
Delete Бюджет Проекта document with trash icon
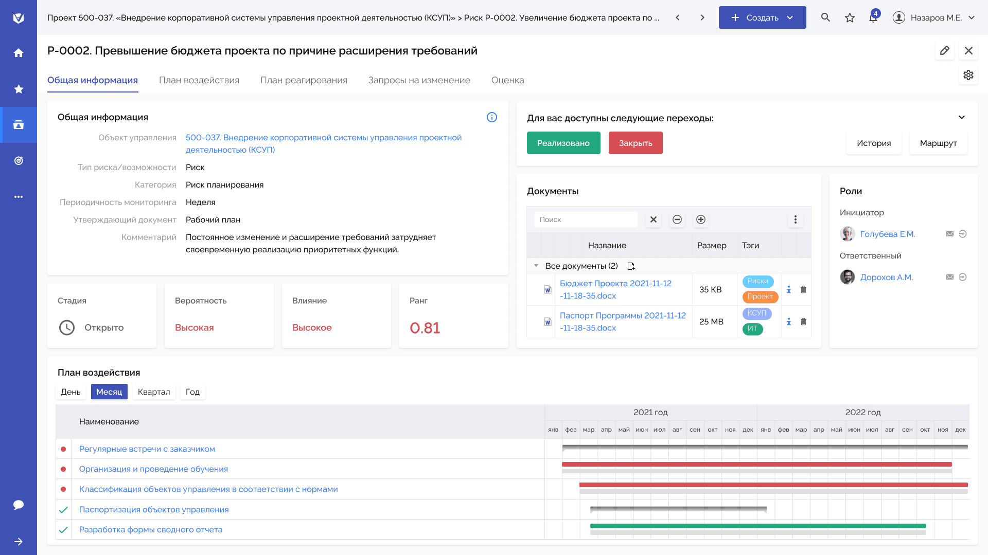pyautogui.click(x=803, y=289)
